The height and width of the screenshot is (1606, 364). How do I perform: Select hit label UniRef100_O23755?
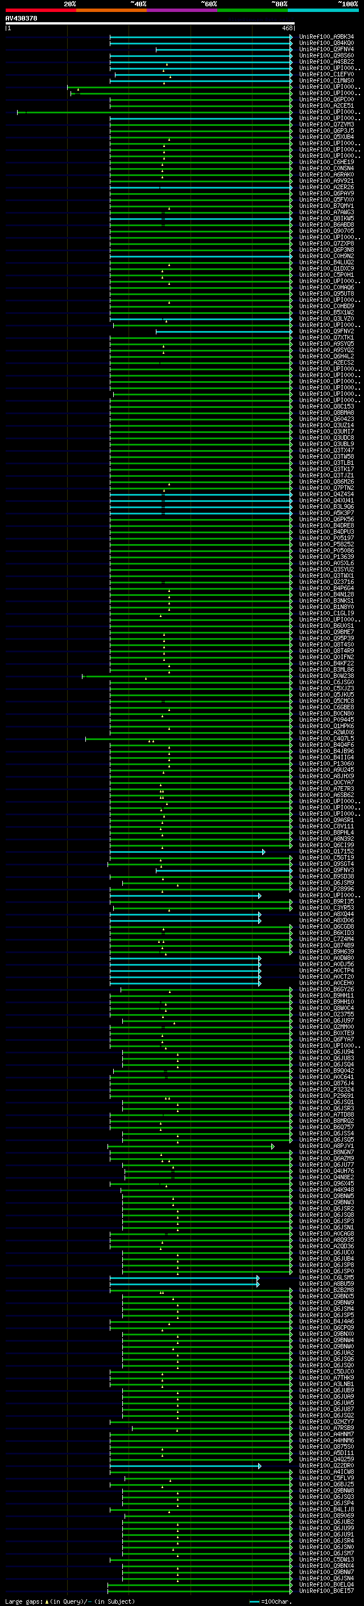point(326,1014)
